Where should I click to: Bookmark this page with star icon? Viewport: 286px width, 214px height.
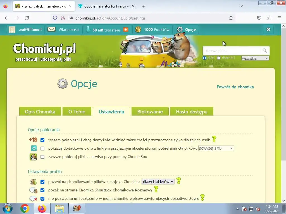[231, 18]
